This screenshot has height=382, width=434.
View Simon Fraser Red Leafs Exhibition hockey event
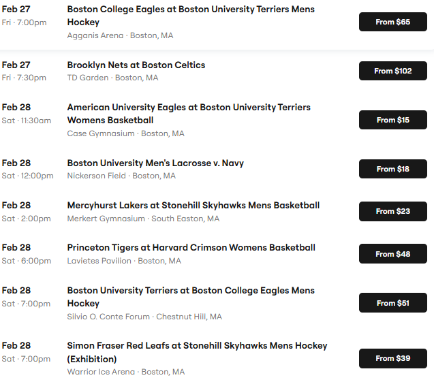click(x=197, y=352)
